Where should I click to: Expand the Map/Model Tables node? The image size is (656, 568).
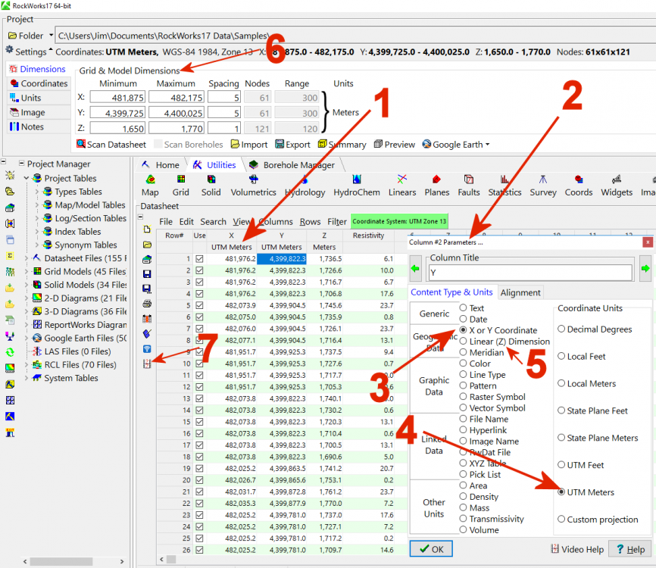coord(37,205)
